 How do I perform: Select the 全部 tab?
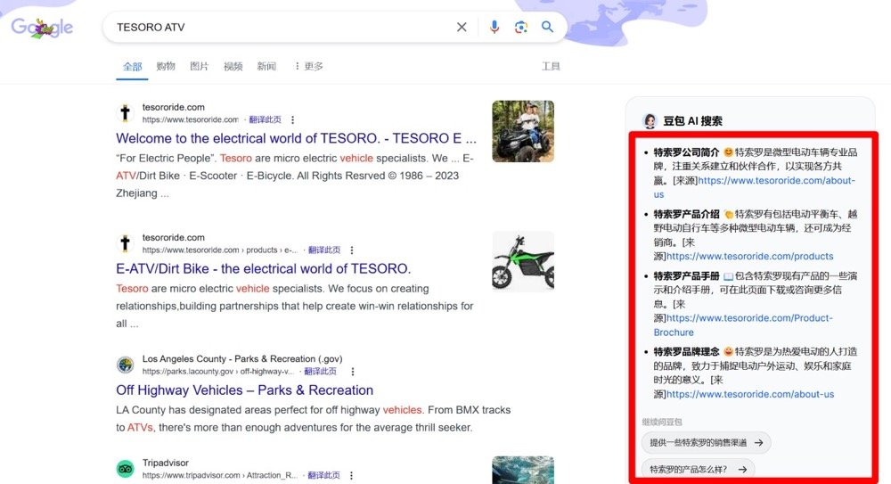click(x=132, y=67)
